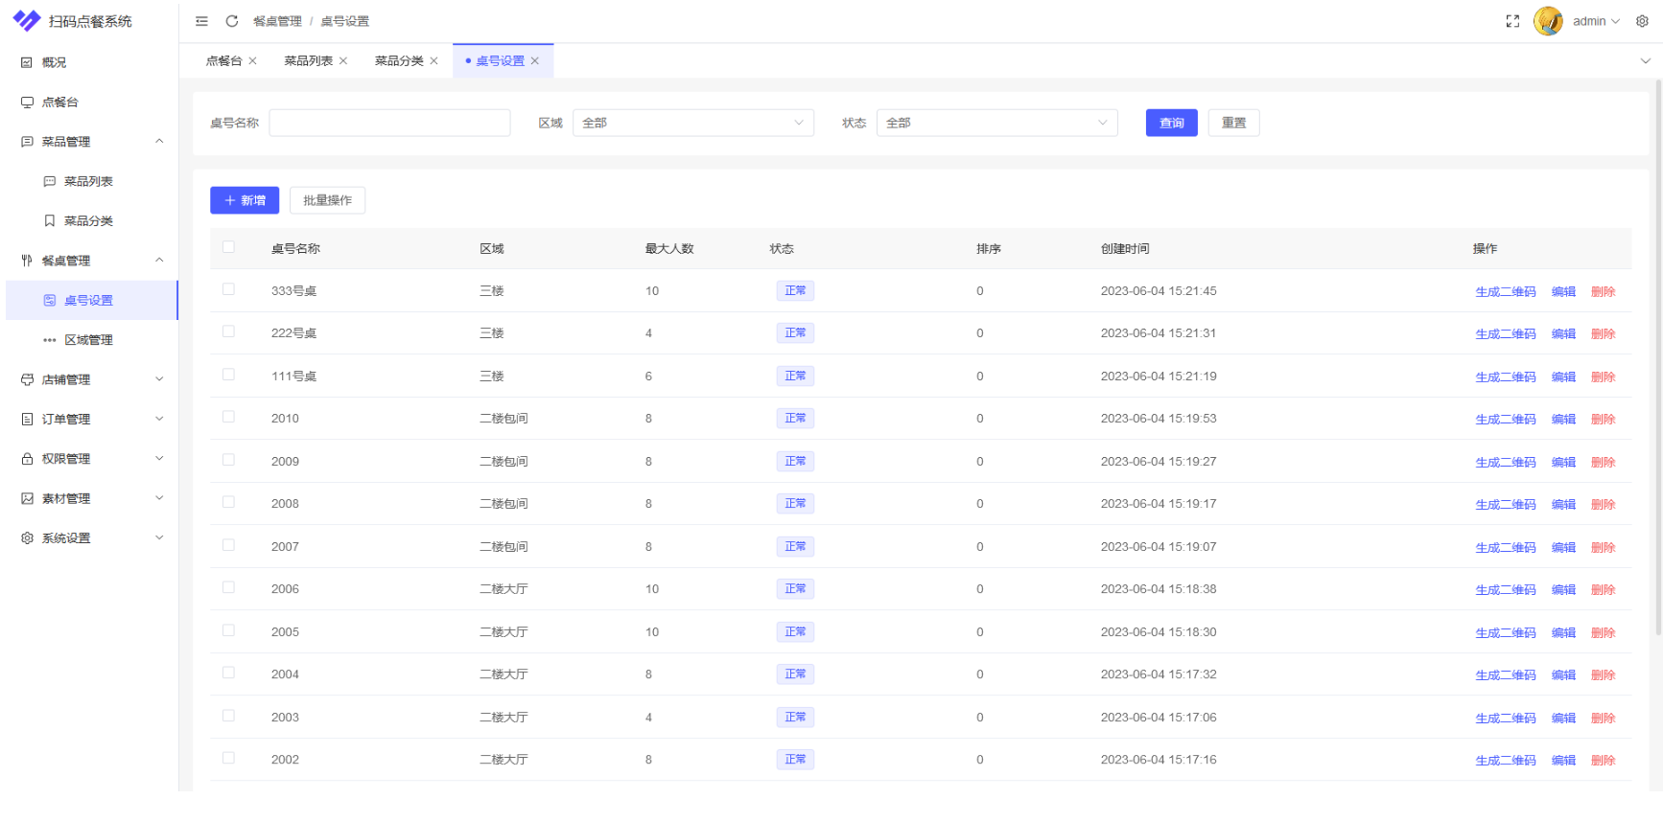Click the 权限管理 lock icon
Screen dimensions: 1663x822
pos(27,459)
